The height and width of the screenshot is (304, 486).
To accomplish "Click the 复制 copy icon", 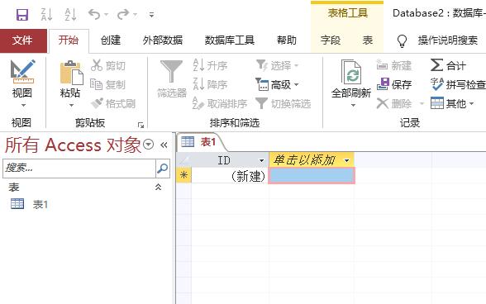I will click(x=96, y=84).
